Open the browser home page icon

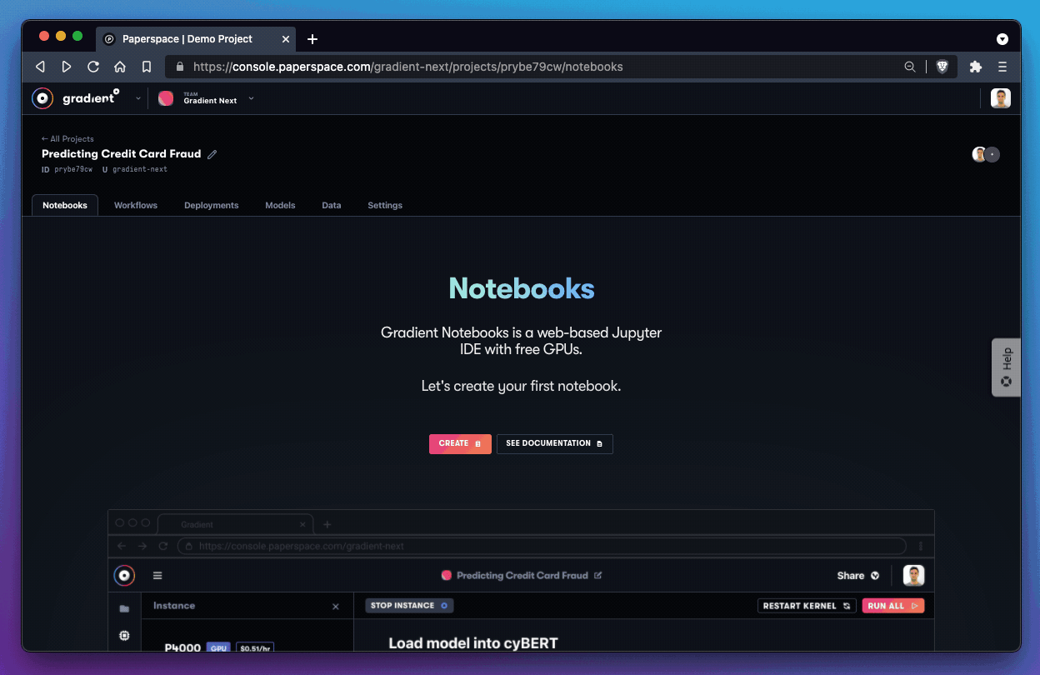[x=120, y=67]
